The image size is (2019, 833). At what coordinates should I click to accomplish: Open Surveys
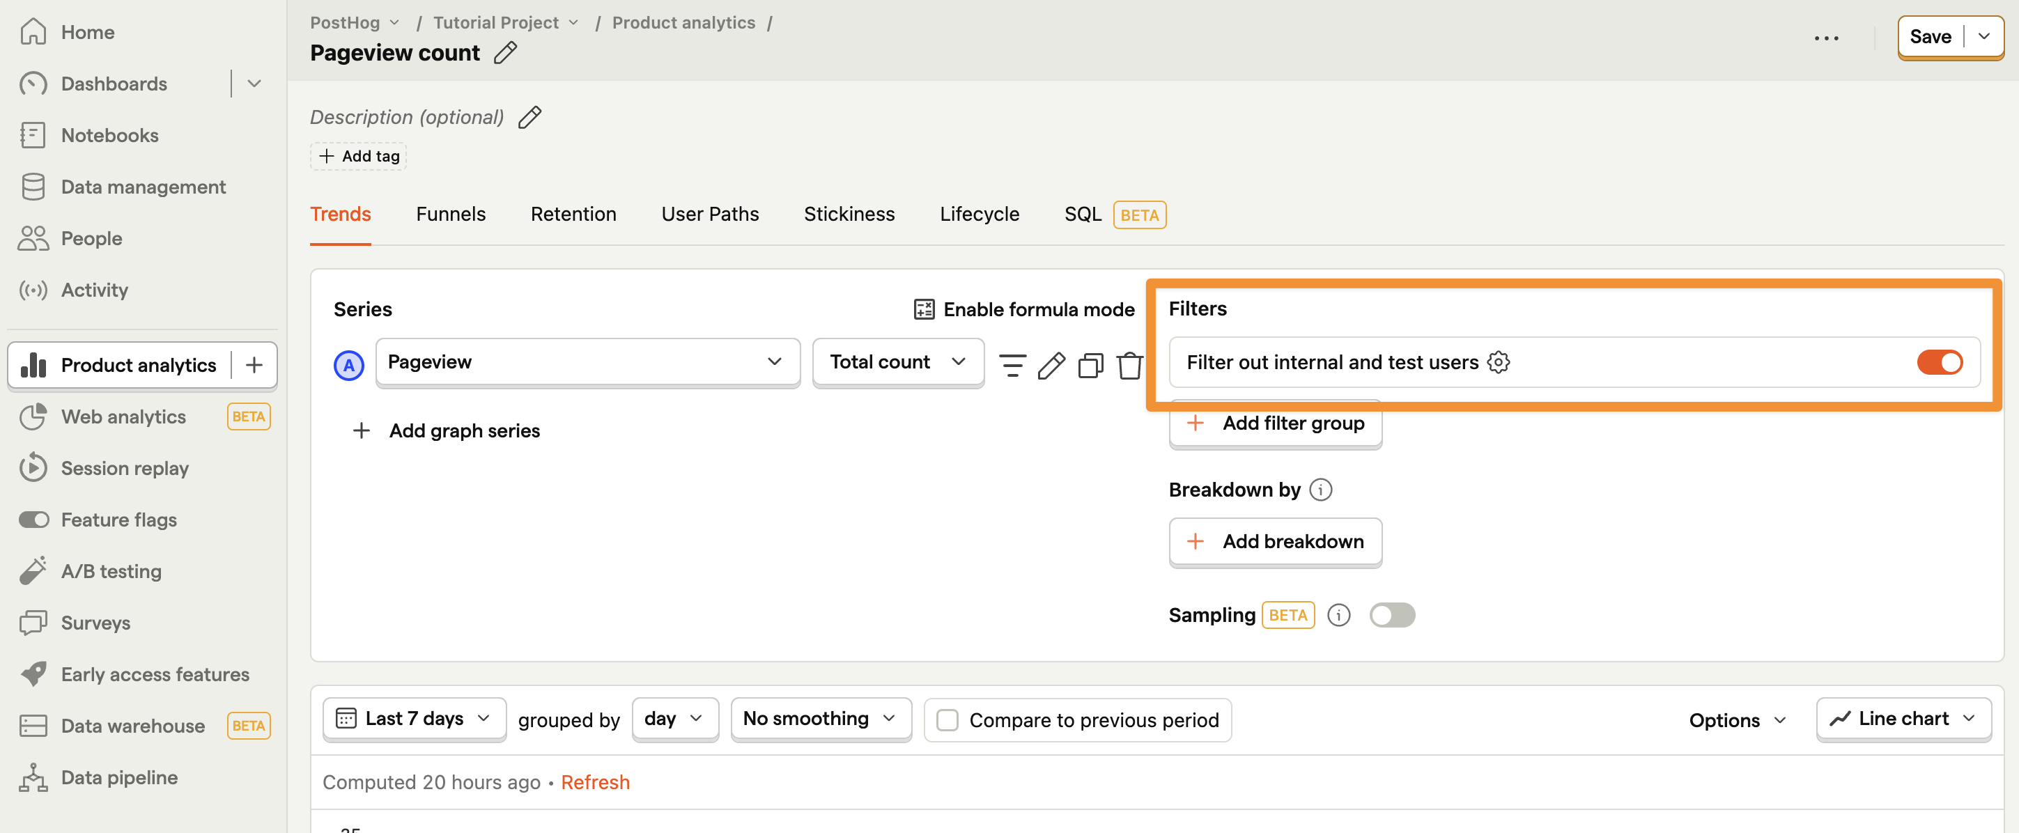pyautogui.click(x=95, y=623)
